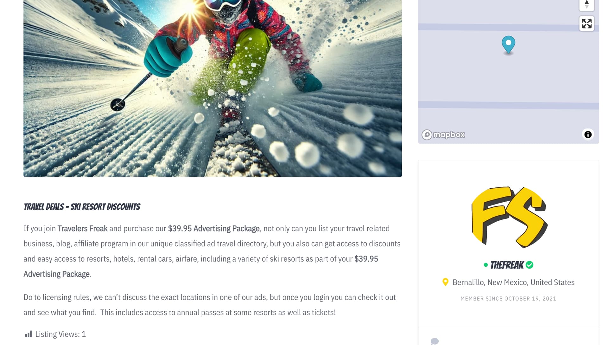Click the Listing Views: 1 label
Image resolution: width=608 pixels, height=345 pixels.
click(60, 334)
